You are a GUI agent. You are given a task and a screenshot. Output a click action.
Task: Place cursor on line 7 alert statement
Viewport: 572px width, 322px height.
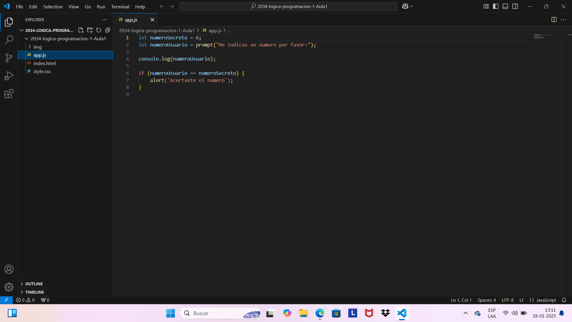tap(191, 80)
